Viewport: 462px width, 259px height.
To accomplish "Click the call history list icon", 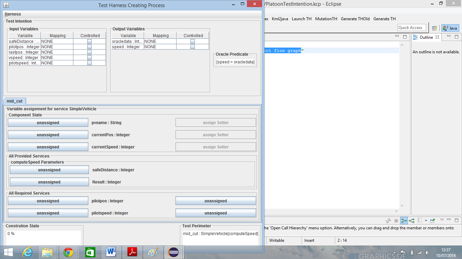I will (419, 221).
